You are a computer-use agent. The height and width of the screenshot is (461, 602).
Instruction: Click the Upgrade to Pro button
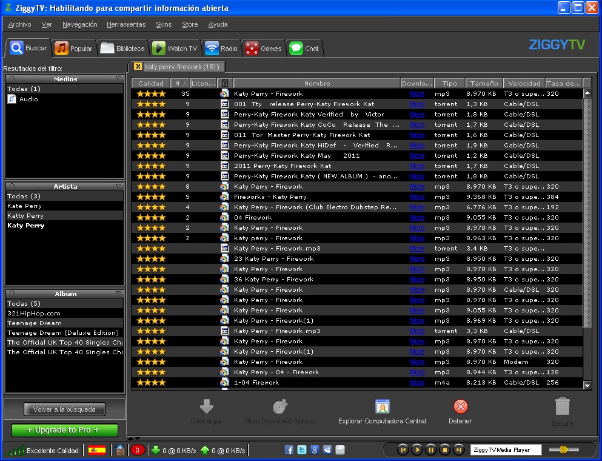pyautogui.click(x=64, y=430)
